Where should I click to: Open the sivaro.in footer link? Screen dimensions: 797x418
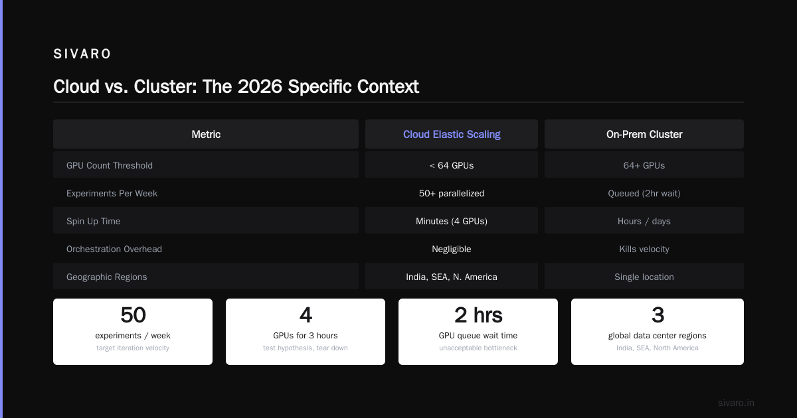click(x=736, y=403)
